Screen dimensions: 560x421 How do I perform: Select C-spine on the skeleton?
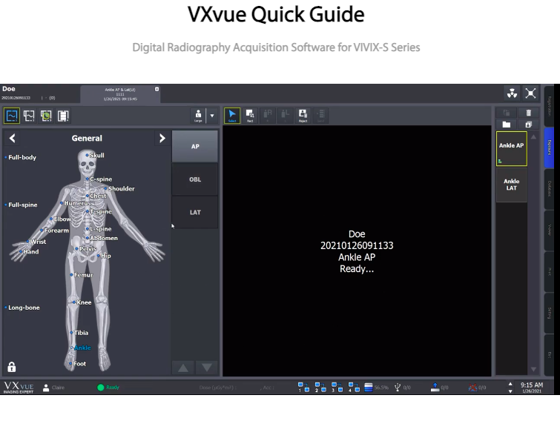(99, 179)
